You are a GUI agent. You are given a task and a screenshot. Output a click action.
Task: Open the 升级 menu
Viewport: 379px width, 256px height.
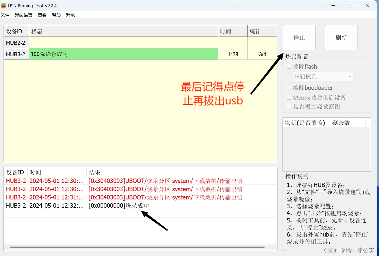(70, 15)
